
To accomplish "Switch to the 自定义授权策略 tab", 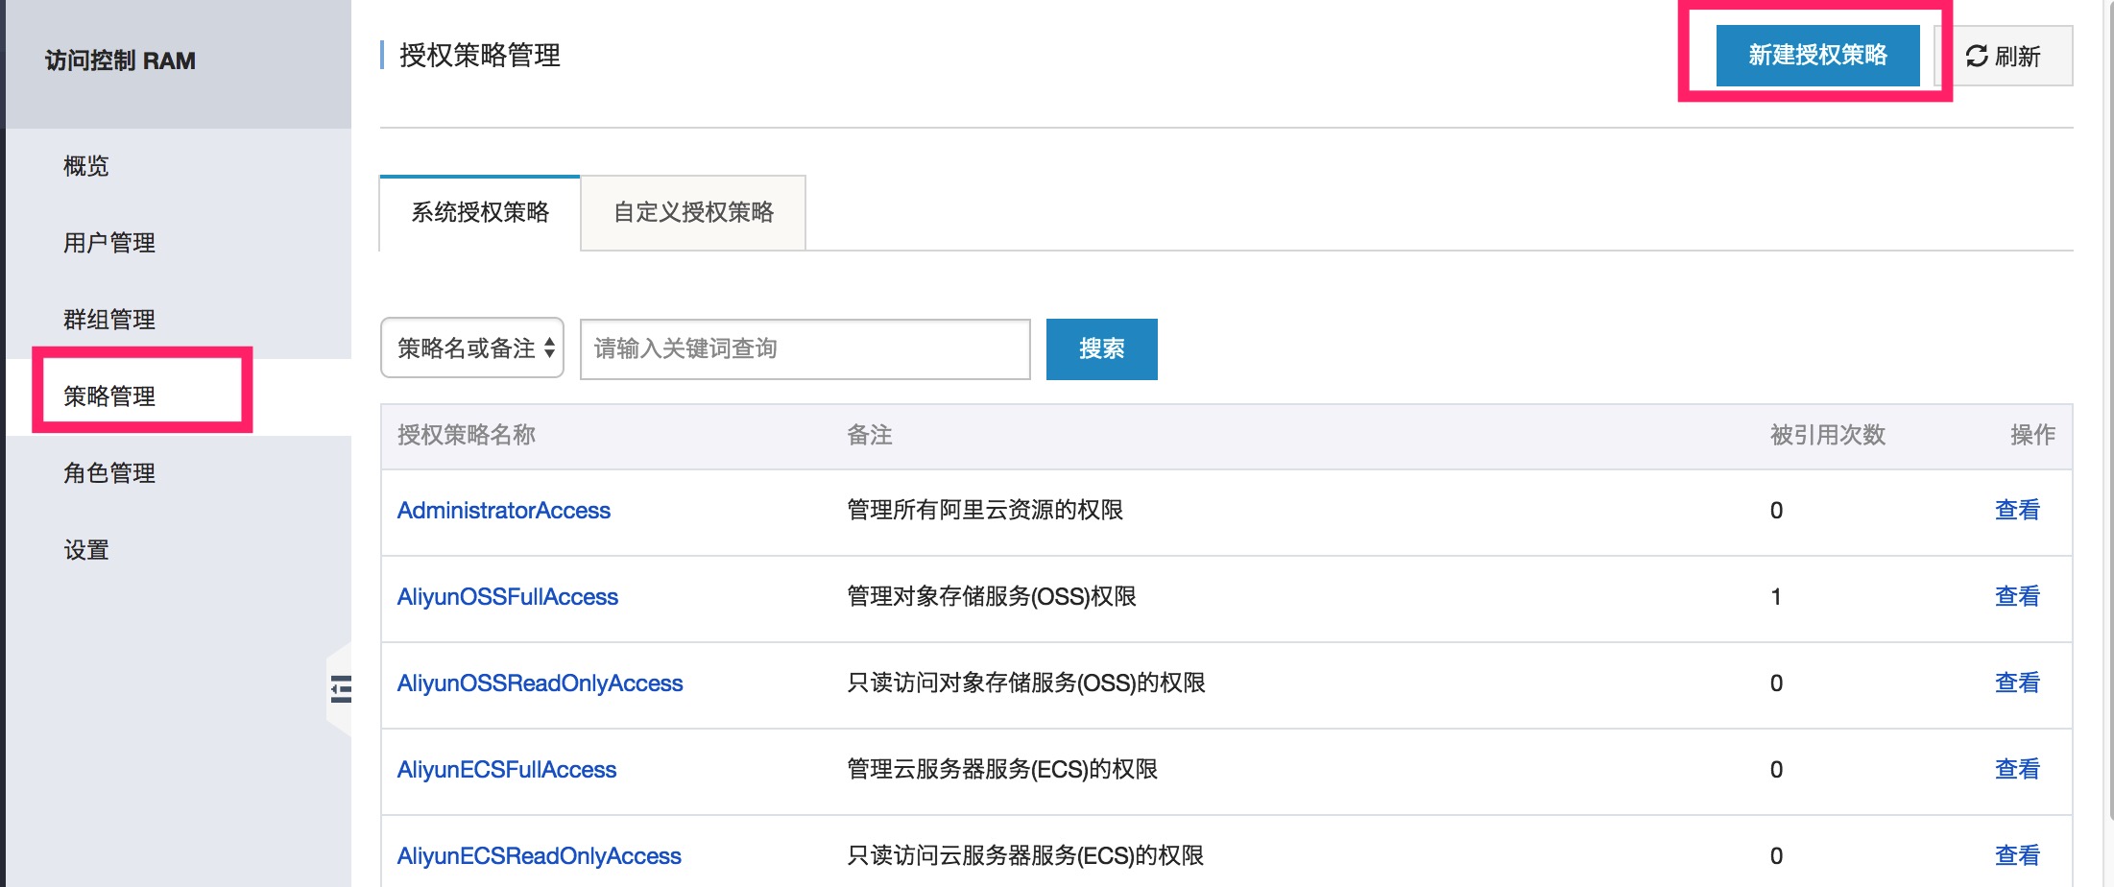I will pos(693,212).
